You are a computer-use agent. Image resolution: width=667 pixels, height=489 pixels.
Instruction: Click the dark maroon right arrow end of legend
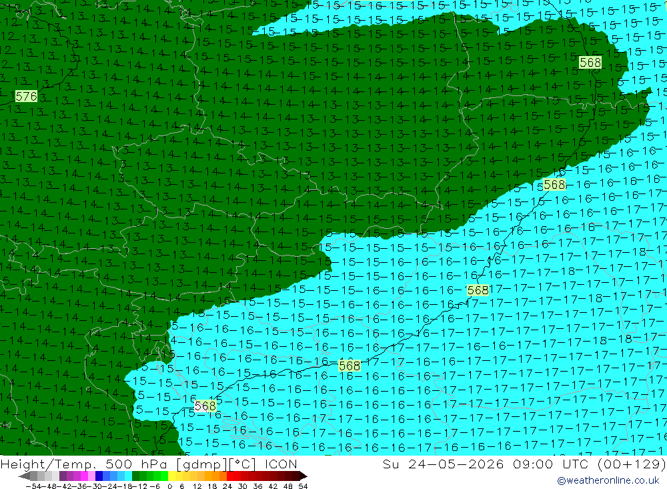click(303, 476)
